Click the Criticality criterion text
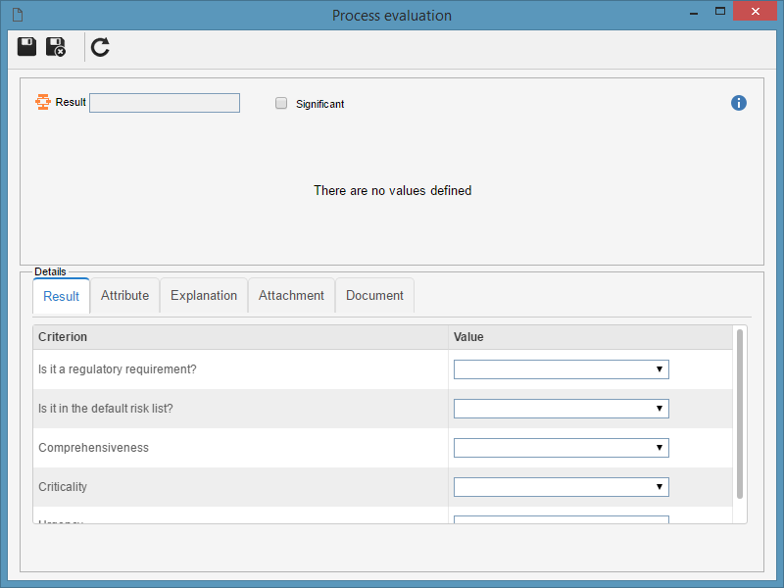The image size is (784, 588). click(x=63, y=487)
